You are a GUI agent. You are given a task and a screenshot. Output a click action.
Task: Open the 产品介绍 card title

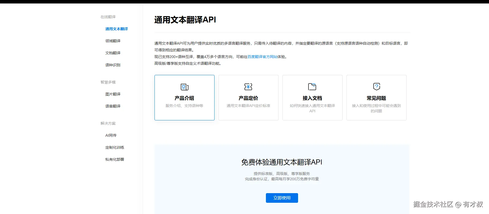tap(184, 98)
